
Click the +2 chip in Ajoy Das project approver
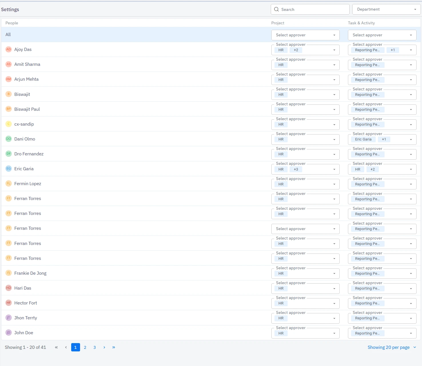[296, 50]
